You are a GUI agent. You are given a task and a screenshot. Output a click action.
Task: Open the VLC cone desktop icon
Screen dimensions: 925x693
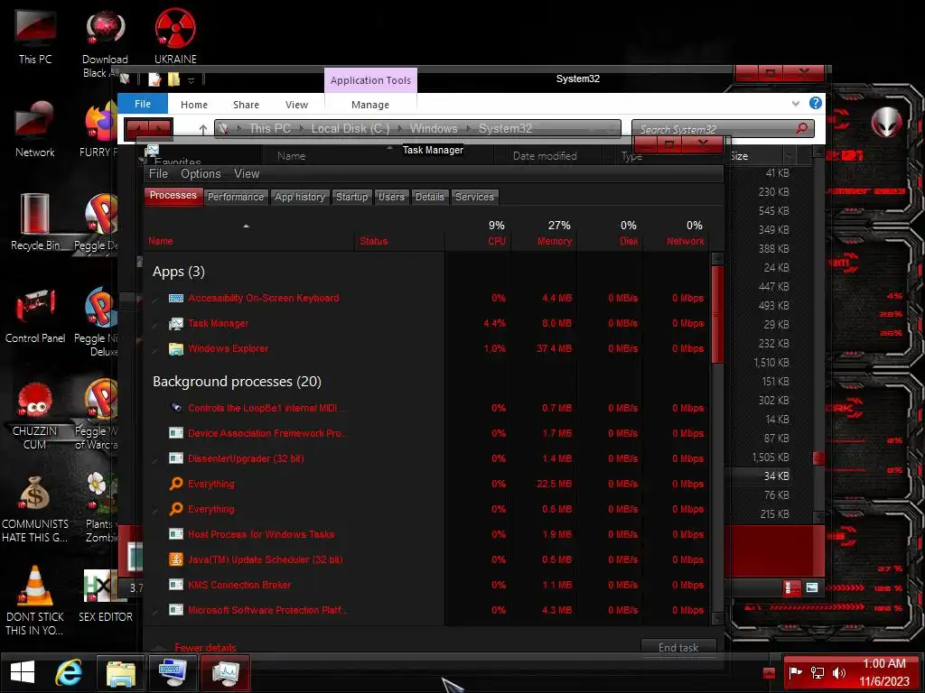click(x=35, y=601)
